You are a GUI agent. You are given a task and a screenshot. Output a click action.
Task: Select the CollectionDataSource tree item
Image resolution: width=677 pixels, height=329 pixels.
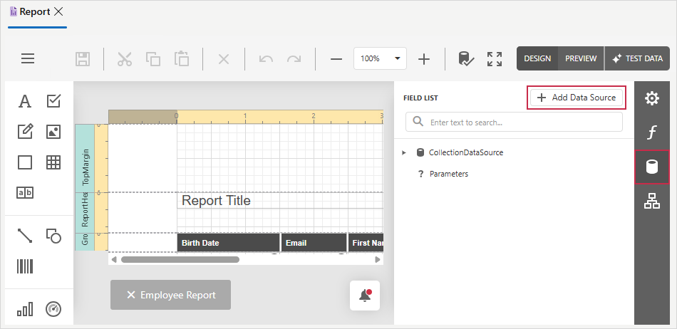[466, 152]
